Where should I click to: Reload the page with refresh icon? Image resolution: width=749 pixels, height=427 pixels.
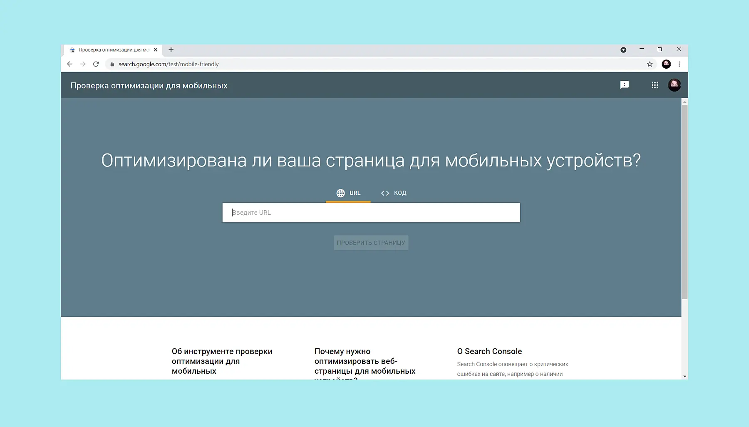point(96,64)
